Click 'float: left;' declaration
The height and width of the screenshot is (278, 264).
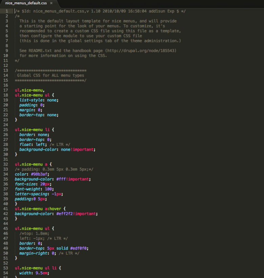(x=33, y=145)
